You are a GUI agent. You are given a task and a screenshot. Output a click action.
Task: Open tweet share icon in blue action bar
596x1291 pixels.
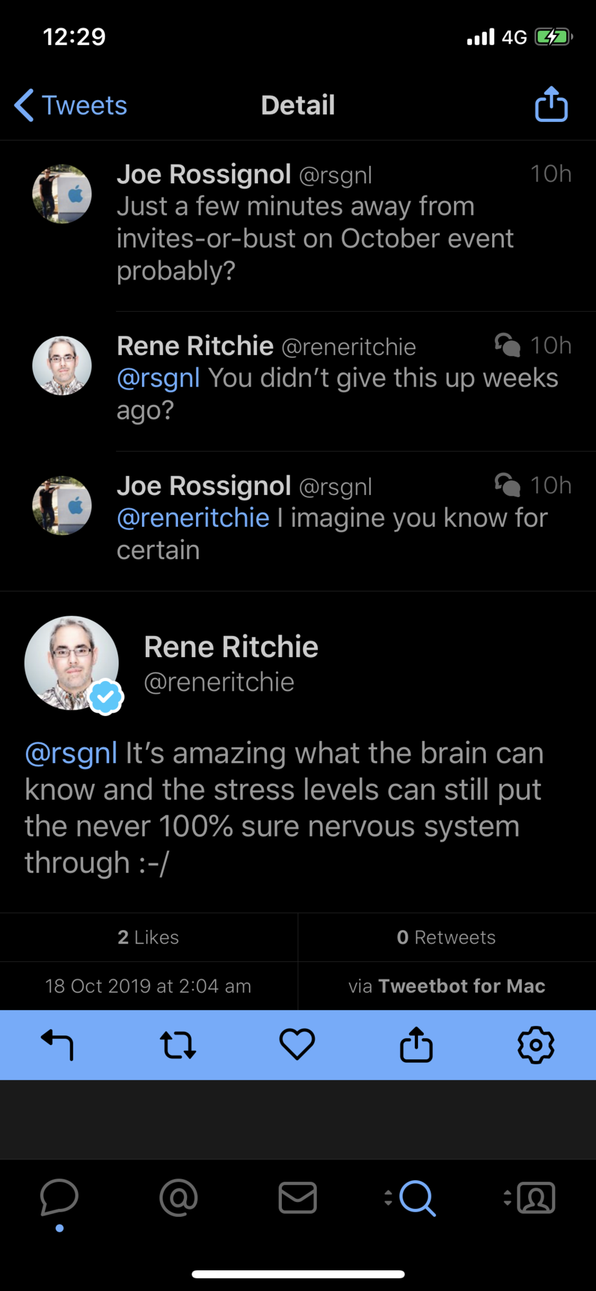(x=416, y=1044)
